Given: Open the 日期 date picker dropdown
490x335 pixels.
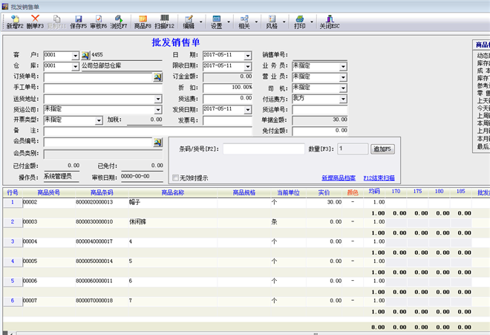Looking at the screenshot, I should tap(248, 56).
